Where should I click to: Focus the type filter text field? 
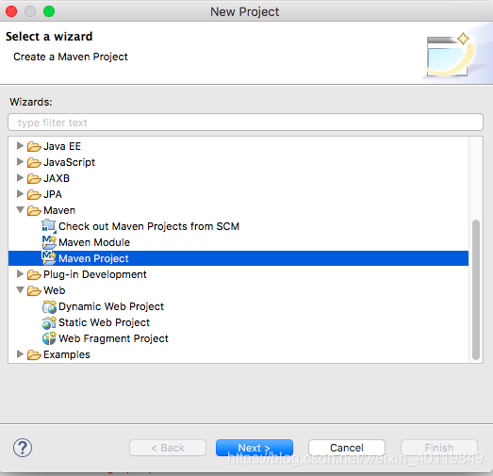coord(245,123)
